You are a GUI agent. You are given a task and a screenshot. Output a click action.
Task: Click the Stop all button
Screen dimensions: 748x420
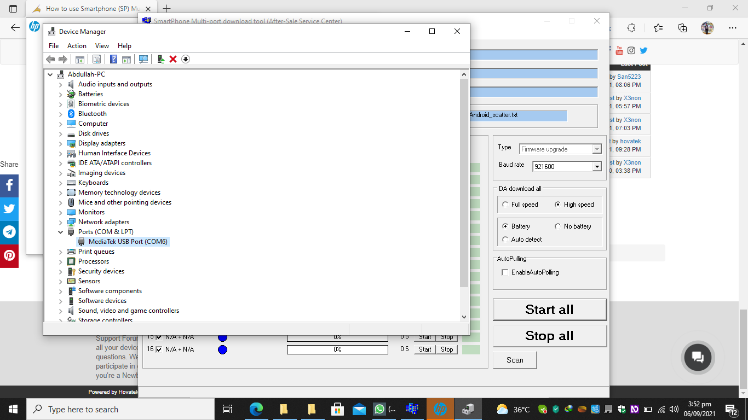pos(550,336)
